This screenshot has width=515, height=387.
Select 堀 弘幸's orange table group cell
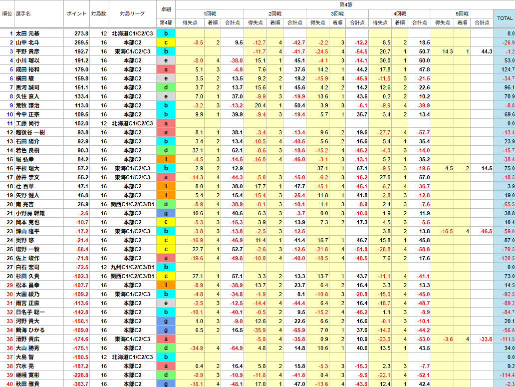[x=166, y=159]
